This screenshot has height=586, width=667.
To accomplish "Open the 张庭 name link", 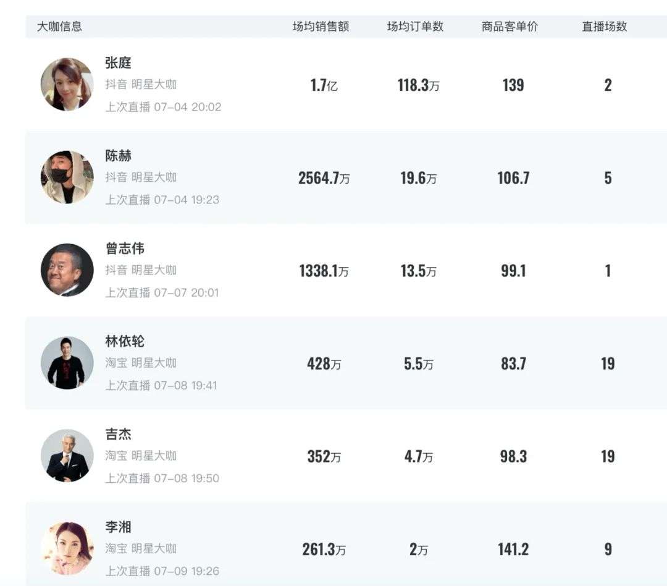I will click(x=118, y=63).
